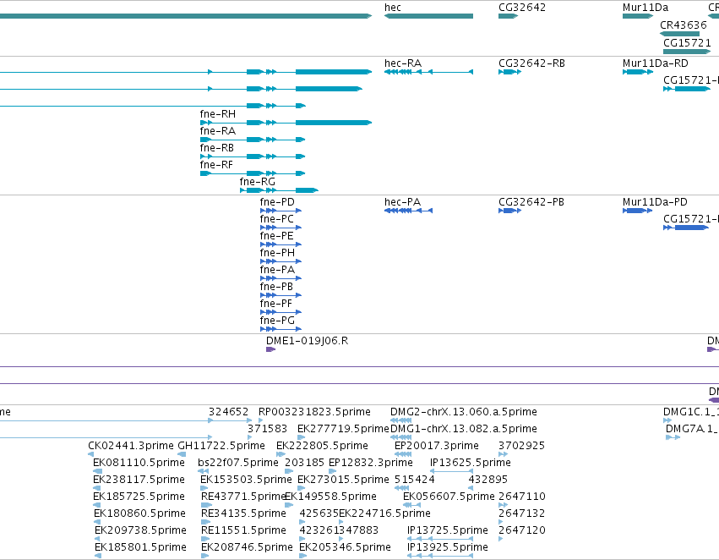This screenshot has width=719, height=560.
Task: Select feature 515424
Action: [x=401, y=488]
